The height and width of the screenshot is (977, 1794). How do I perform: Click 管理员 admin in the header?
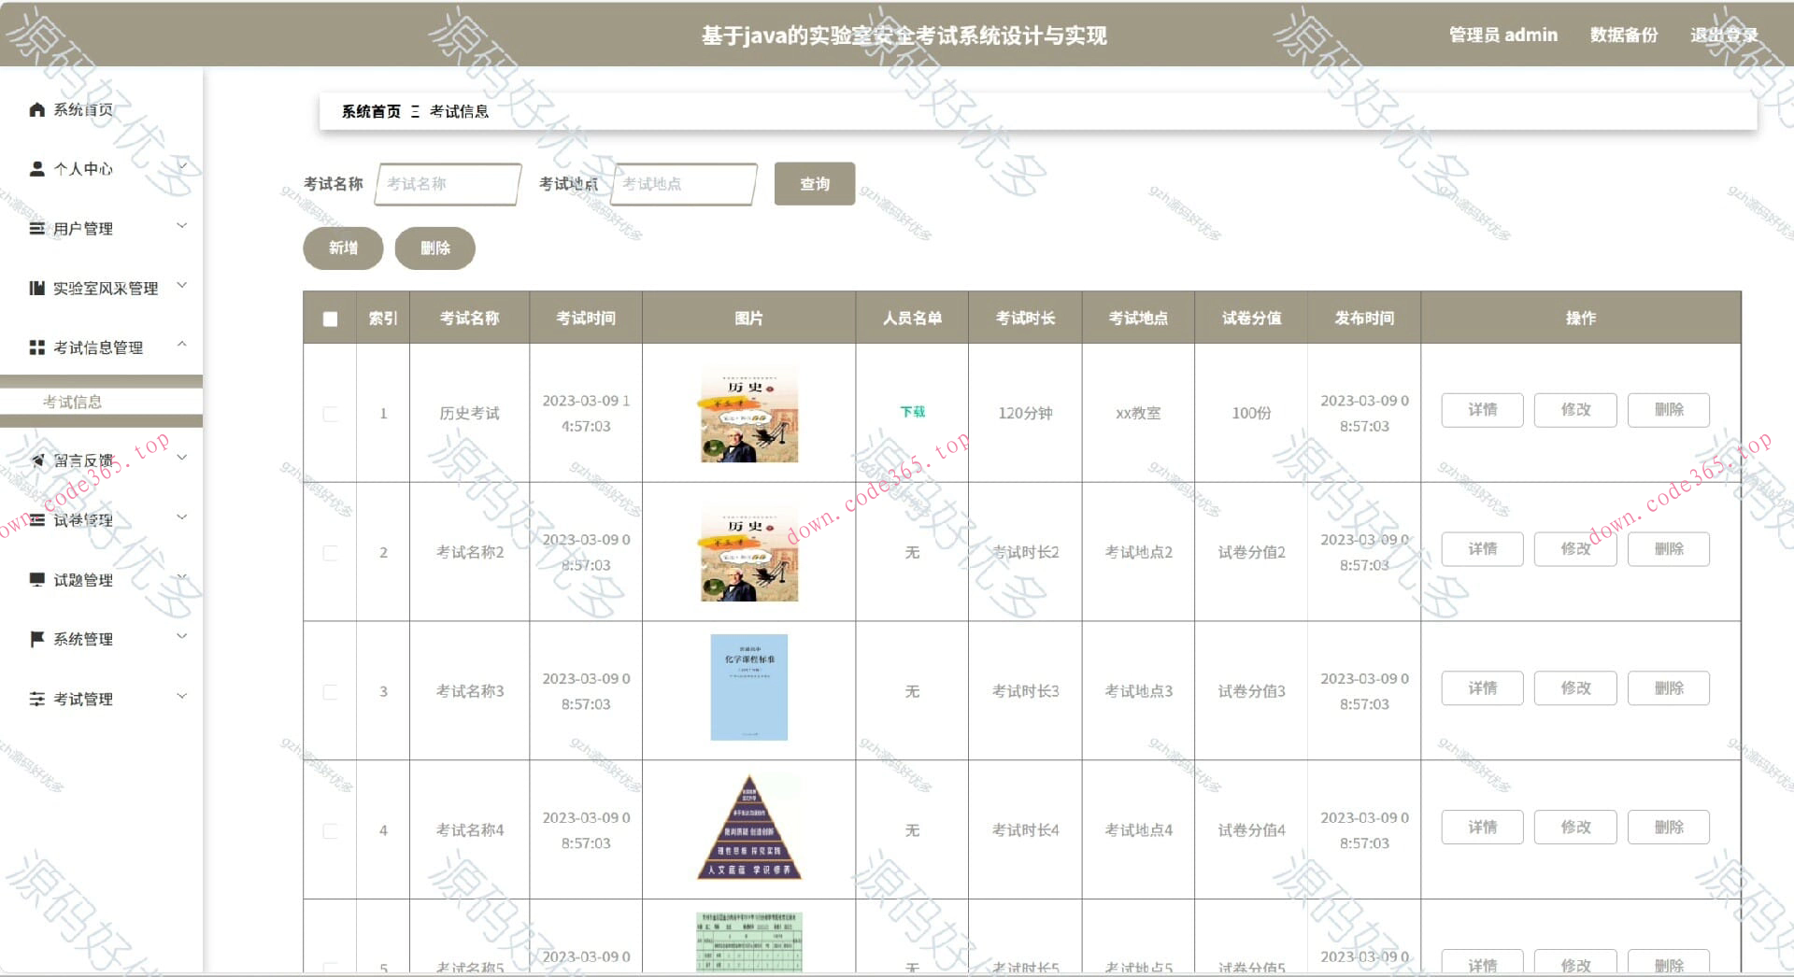(x=1503, y=35)
